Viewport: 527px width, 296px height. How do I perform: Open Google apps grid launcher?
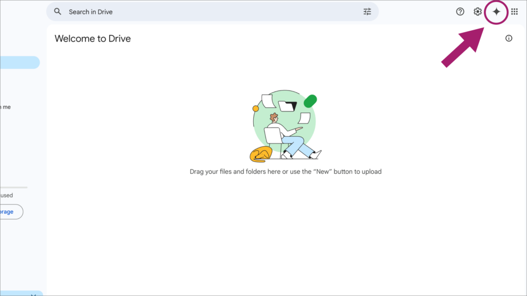pos(514,12)
